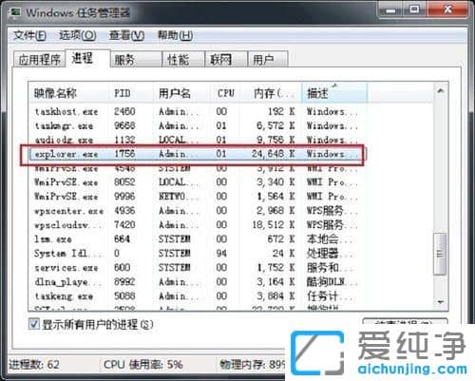
Task: Close the Task Manager window
Action: [x=447, y=10]
